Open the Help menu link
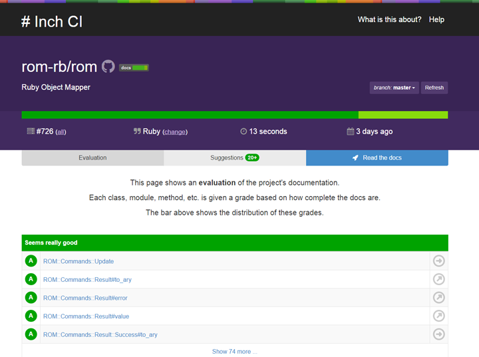479x357 pixels. point(436,19)
